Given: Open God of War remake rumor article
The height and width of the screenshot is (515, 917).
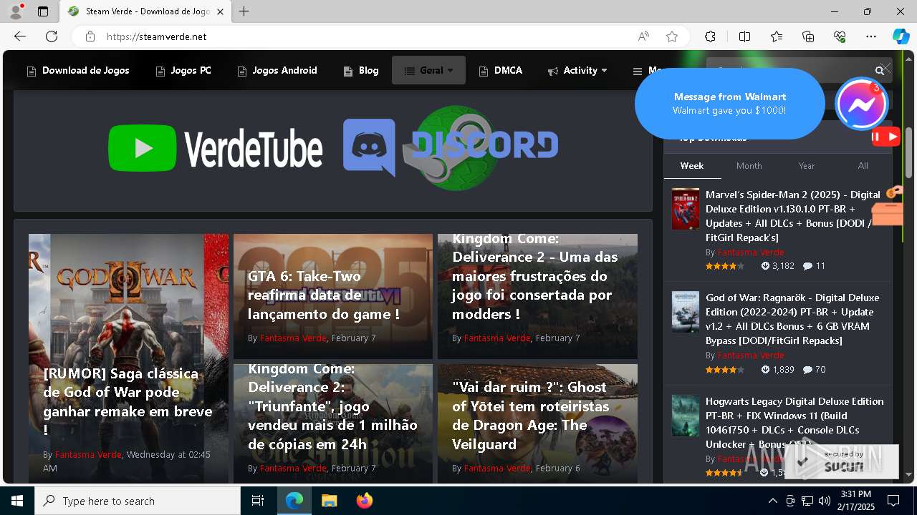Looking at the screenshot, I should [128, 401].
